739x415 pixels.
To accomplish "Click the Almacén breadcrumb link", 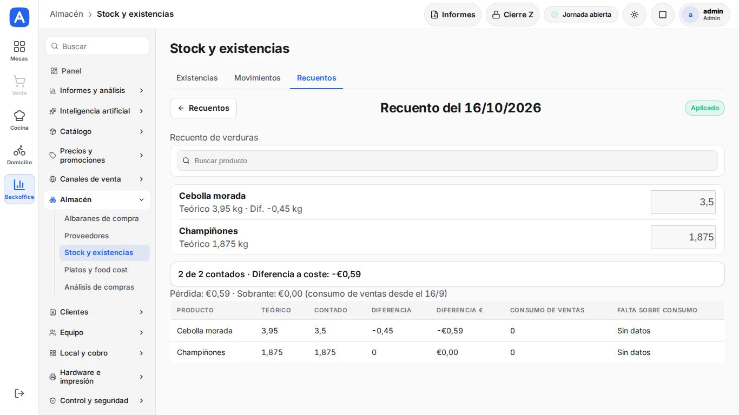I will pos(67,14).
